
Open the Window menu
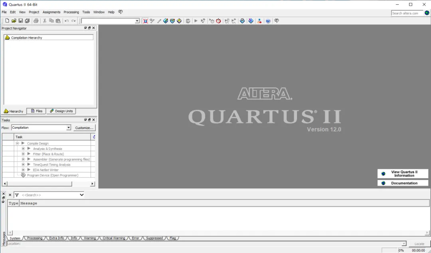click(99, 12)
